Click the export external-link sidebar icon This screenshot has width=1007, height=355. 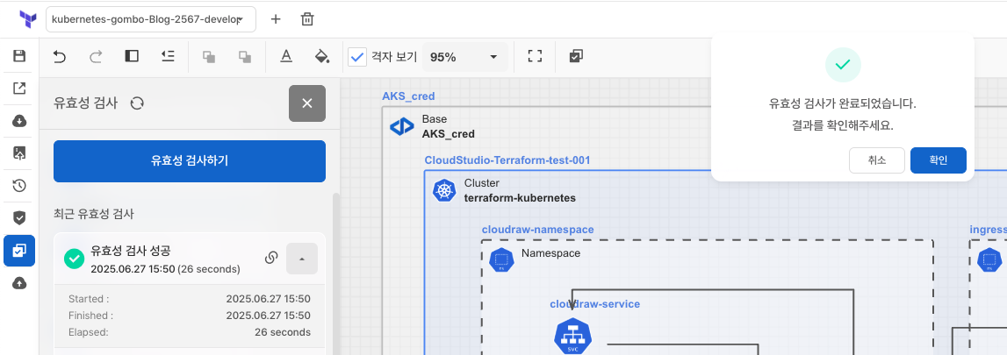point(19,89)
